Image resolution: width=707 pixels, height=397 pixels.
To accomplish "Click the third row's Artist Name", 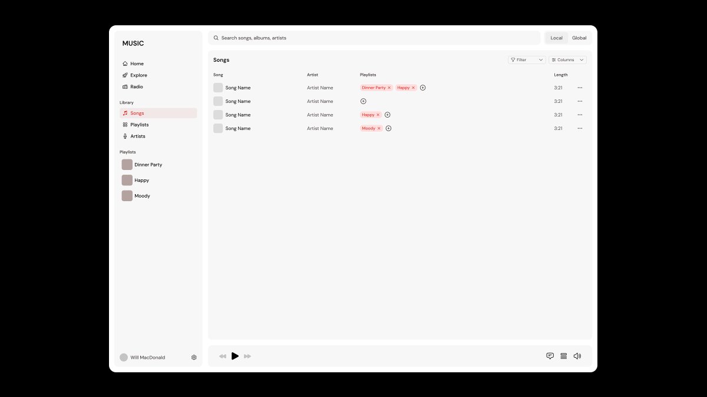I will 320,115.
